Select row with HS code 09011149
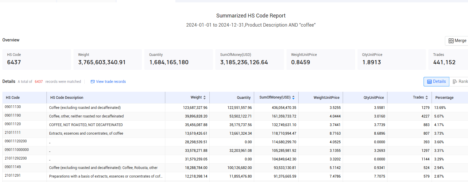The image size is (468, 182). [235, 168]
